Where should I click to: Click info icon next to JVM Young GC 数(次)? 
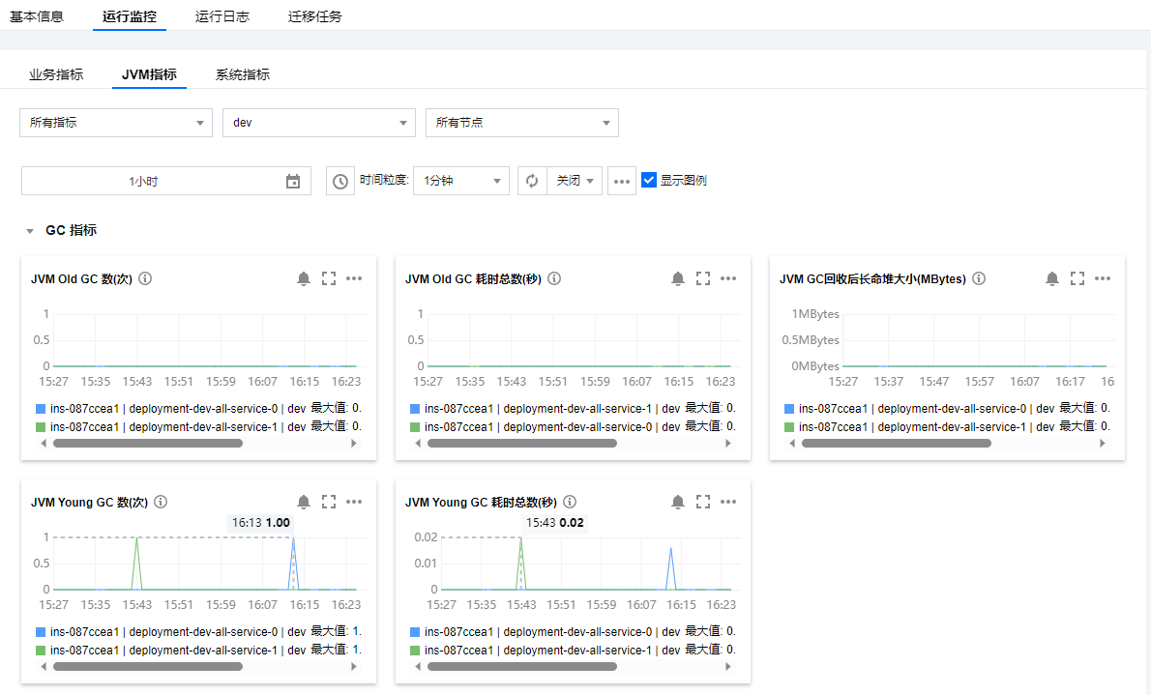161,502
